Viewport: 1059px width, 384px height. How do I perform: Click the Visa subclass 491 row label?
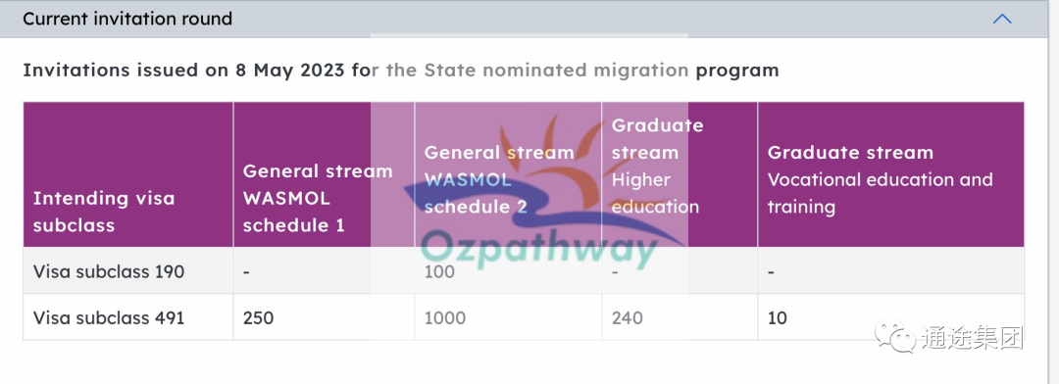point(109,317)
